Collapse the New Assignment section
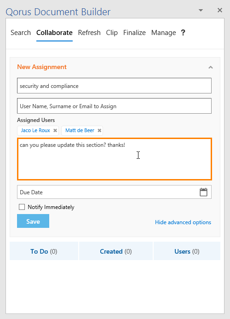This screenshot has width=230, height=319. [211, 67]
